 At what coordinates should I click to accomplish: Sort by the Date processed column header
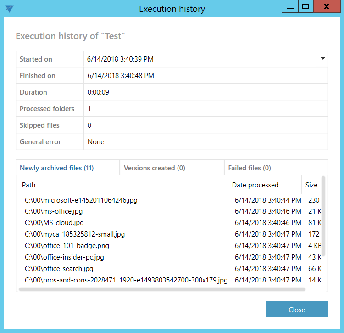coord(255,185)
